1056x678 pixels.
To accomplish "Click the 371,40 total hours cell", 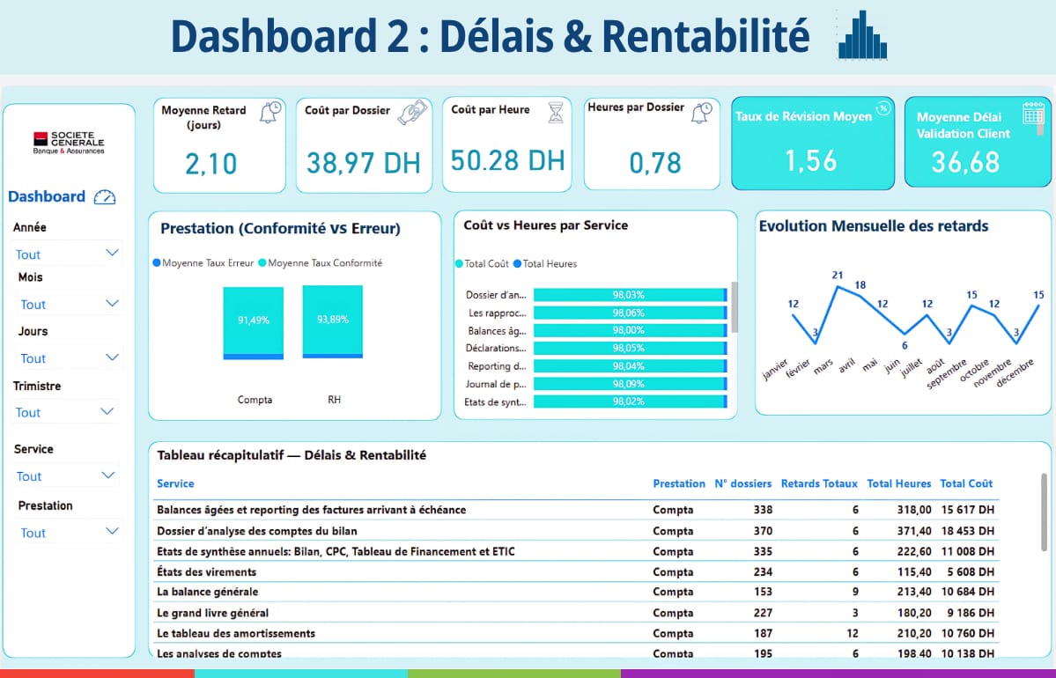I will point(914,531).
